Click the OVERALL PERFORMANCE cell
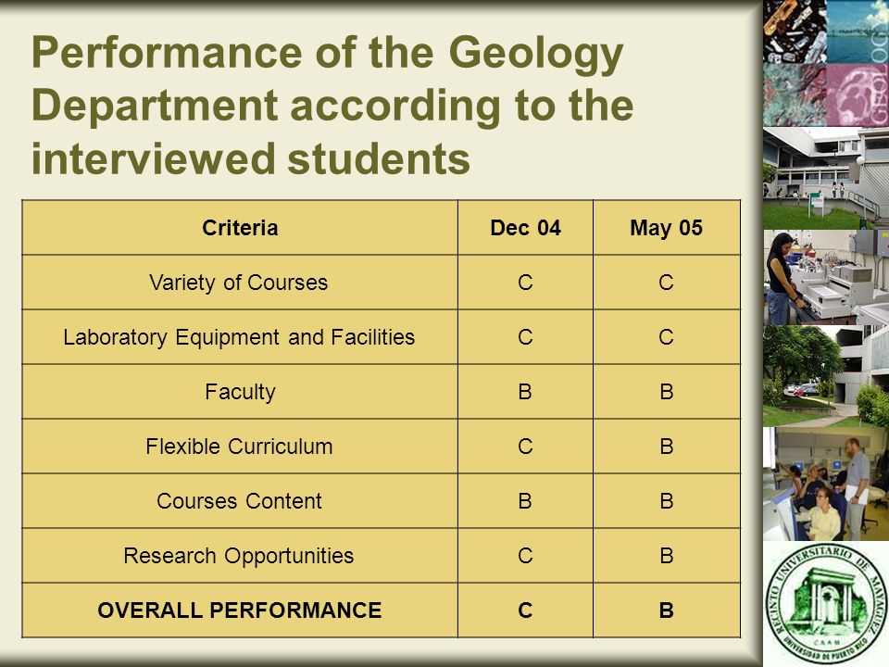Image resolution: width=889 pixels, height=667 pixels. [x=240, y=610]
